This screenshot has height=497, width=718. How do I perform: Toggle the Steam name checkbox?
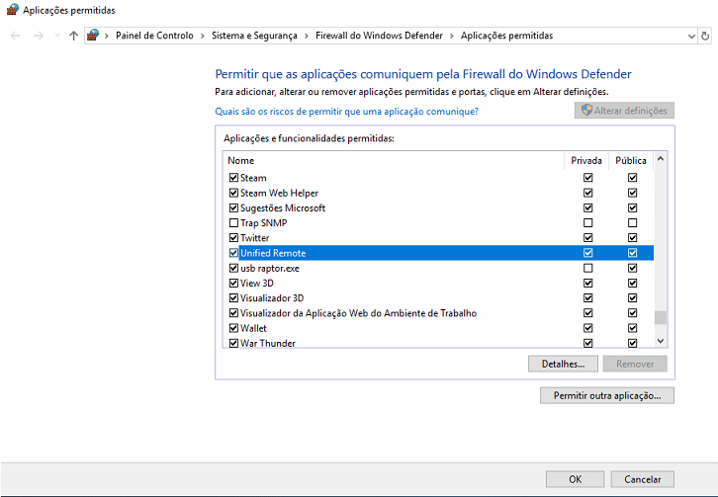tap(233, 178)
